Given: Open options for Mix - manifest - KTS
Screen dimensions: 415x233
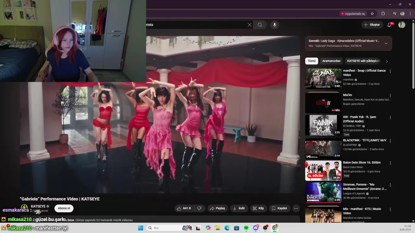Looking at the screenshot, I should point(390,209).
